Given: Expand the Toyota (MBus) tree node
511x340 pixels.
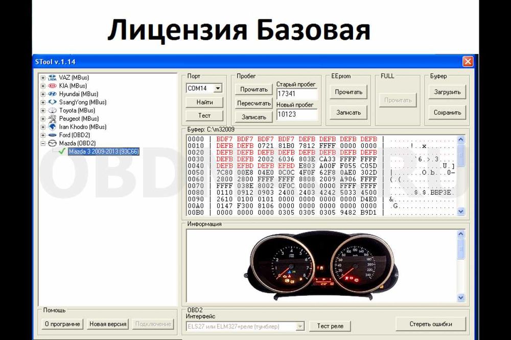Looking at the screenshot, I should [43, 111].
